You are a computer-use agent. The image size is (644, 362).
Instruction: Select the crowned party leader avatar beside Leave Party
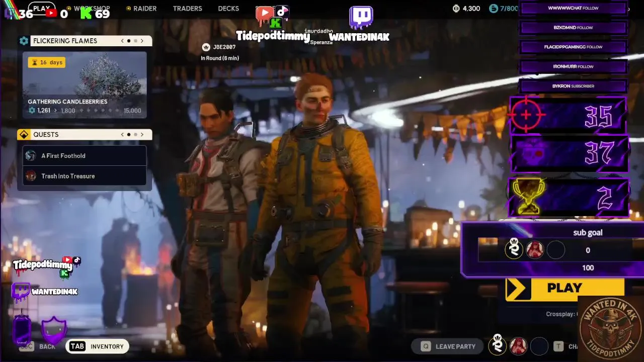(498, 345)
